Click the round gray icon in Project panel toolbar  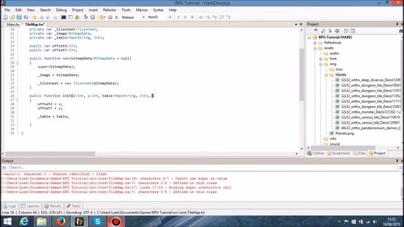337,31
